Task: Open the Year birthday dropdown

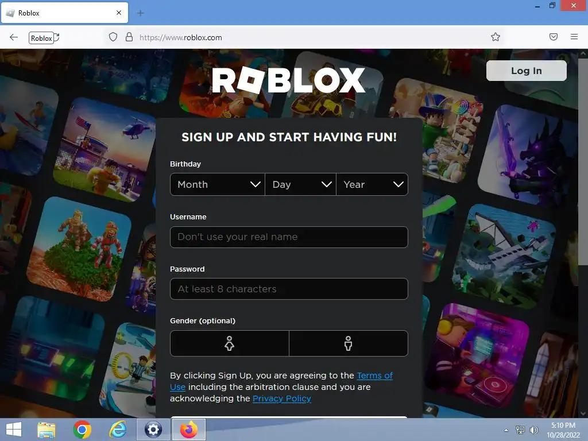Action: point(372,184)
